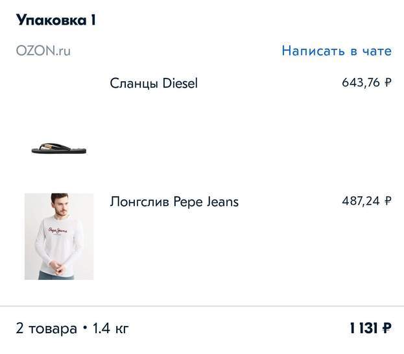Select the "Упаковка 1" heading
The width and height of the screenshot is (404, 354).
56,20
